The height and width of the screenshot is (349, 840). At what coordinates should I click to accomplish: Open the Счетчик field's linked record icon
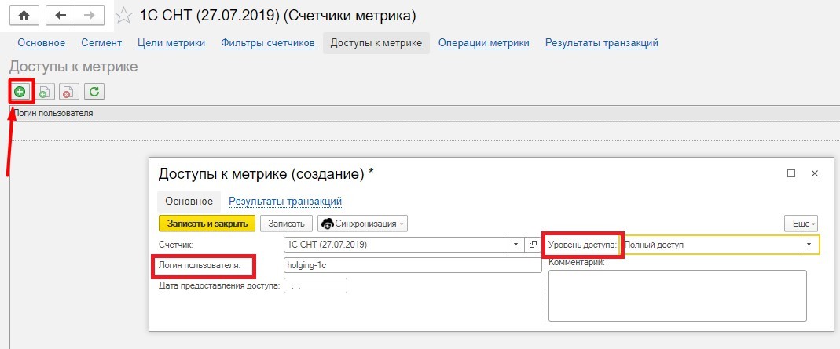533,245
